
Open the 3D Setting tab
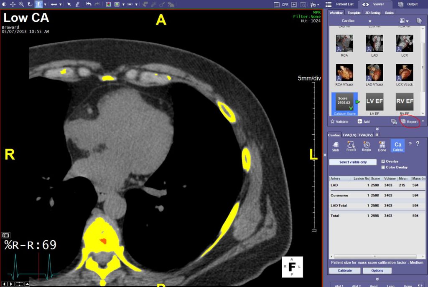372,13
